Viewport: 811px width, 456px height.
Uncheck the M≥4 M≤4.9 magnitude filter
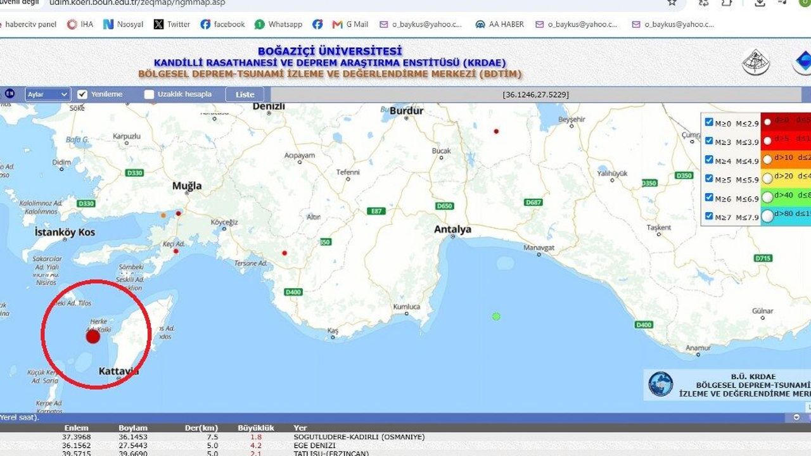[x=710, y=160]
